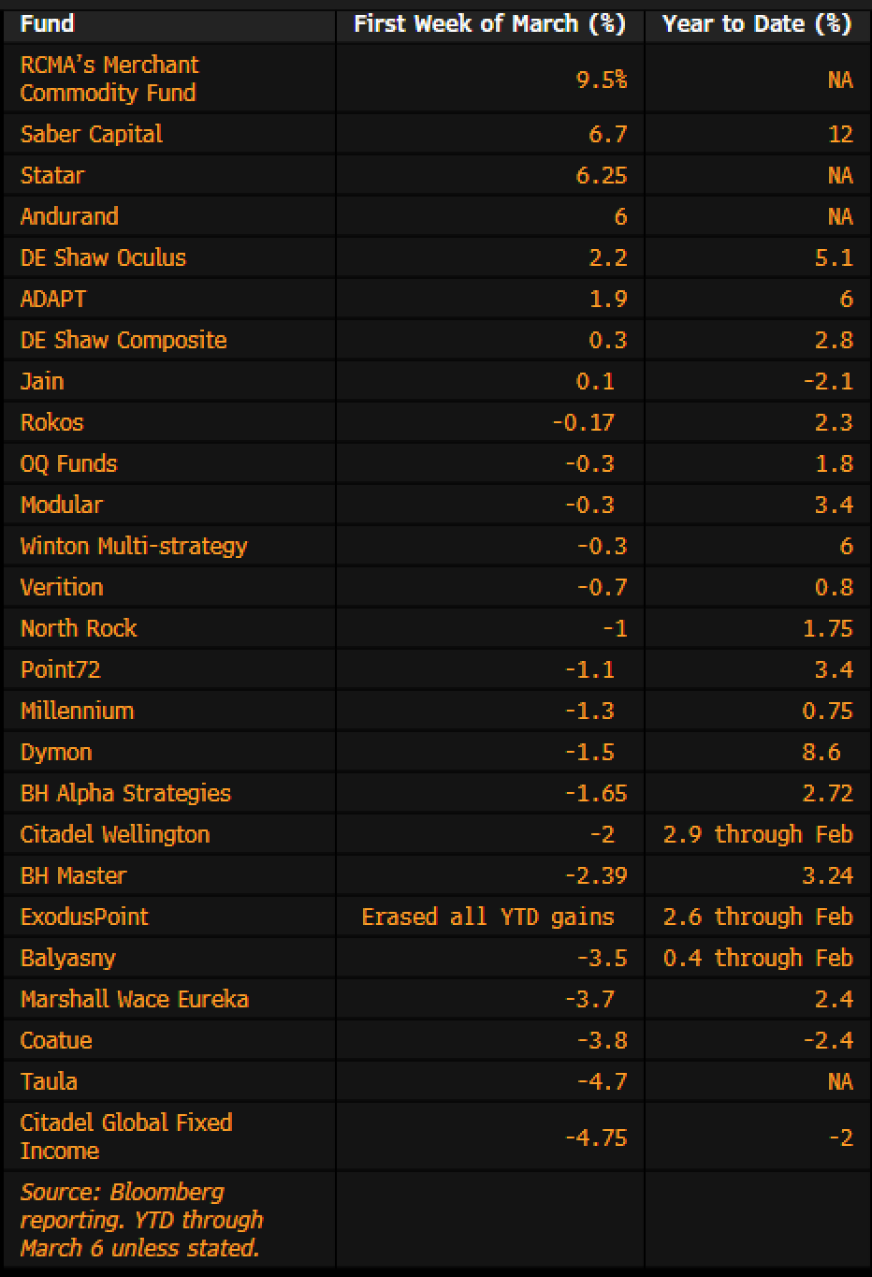The image size is (872, 1277).
Task: Select the DE Shaw Oculus fund name
Action: (x=103, y=257)
